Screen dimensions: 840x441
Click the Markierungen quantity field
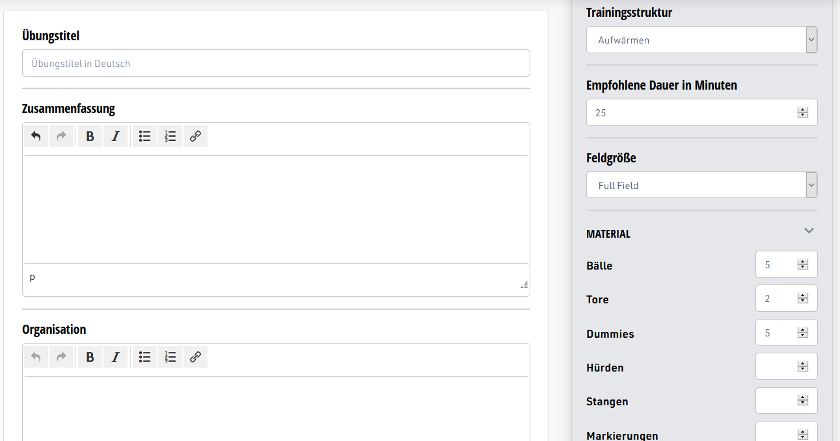click(x=786, y=431)
